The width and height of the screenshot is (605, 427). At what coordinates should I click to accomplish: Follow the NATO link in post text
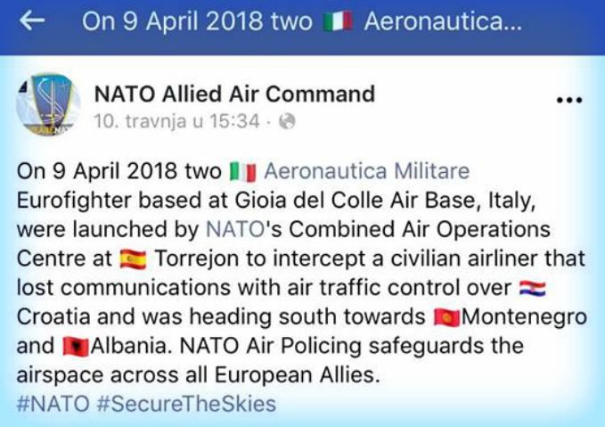point(235,229)
